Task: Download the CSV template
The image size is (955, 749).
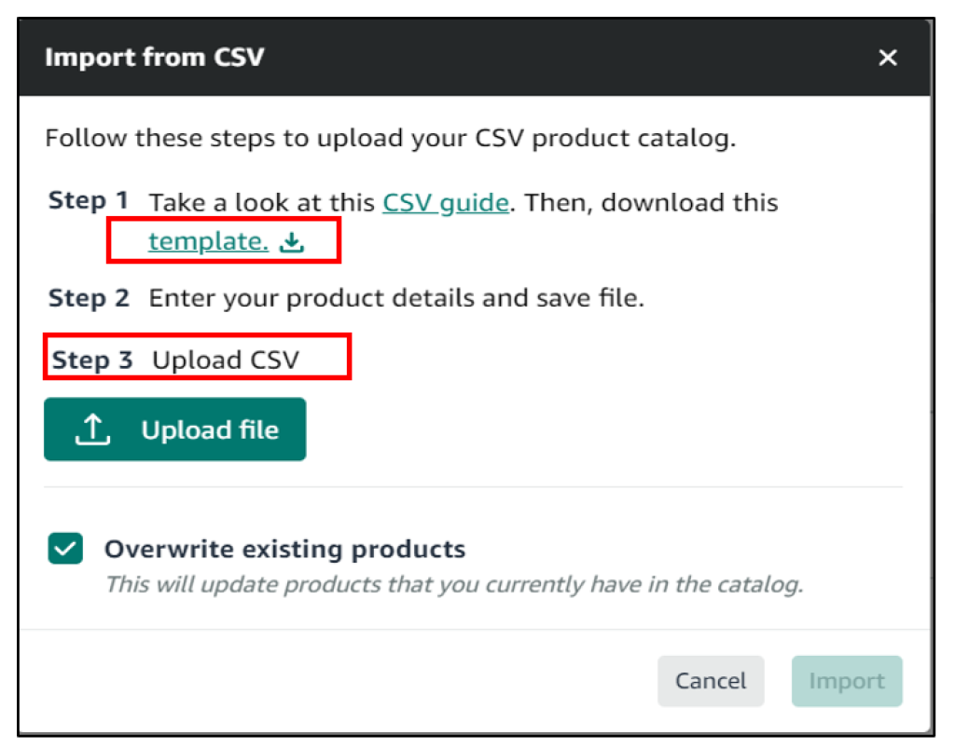Action: [208, 240]
